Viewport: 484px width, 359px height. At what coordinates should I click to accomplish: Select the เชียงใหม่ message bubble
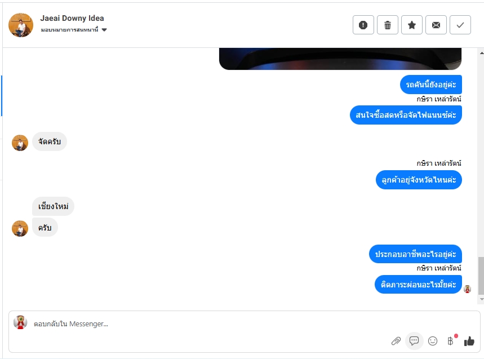(53, 206)
